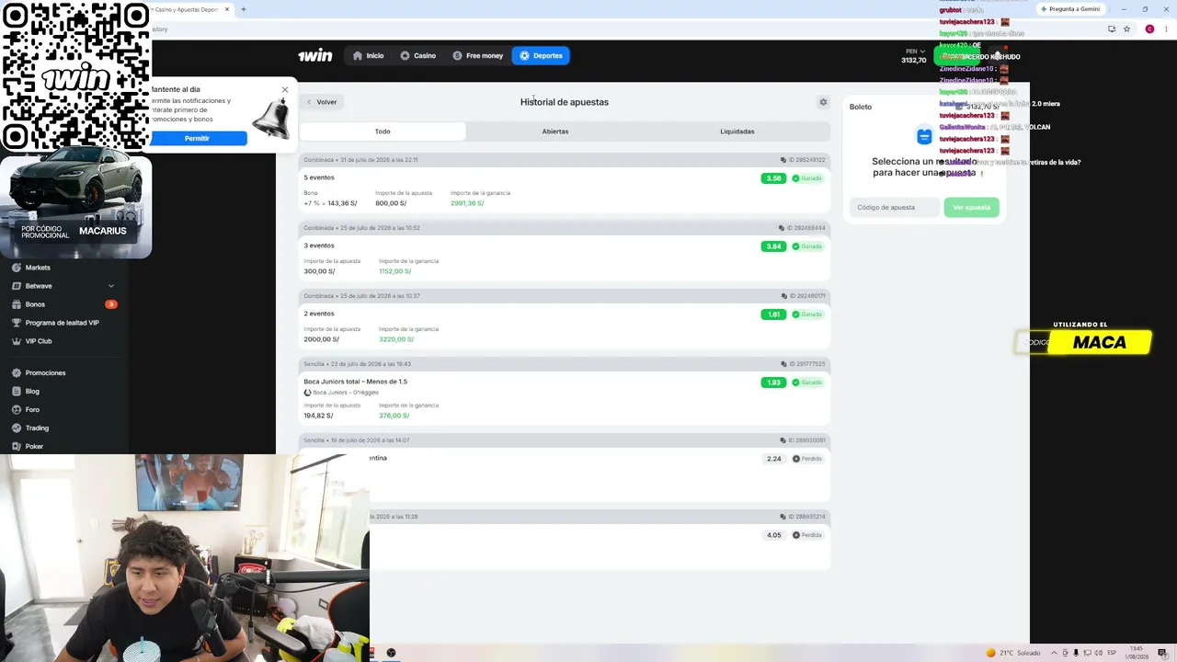Screen dimensions: 1177x662
Task: Open the Chrome three-dot menu
Action: point(1166,29)
